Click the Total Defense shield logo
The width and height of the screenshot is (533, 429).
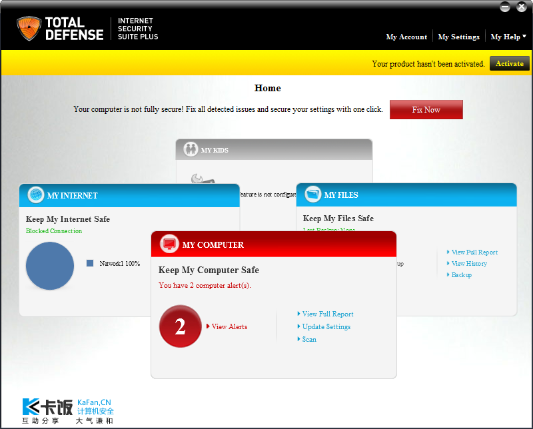pos(29,29)
